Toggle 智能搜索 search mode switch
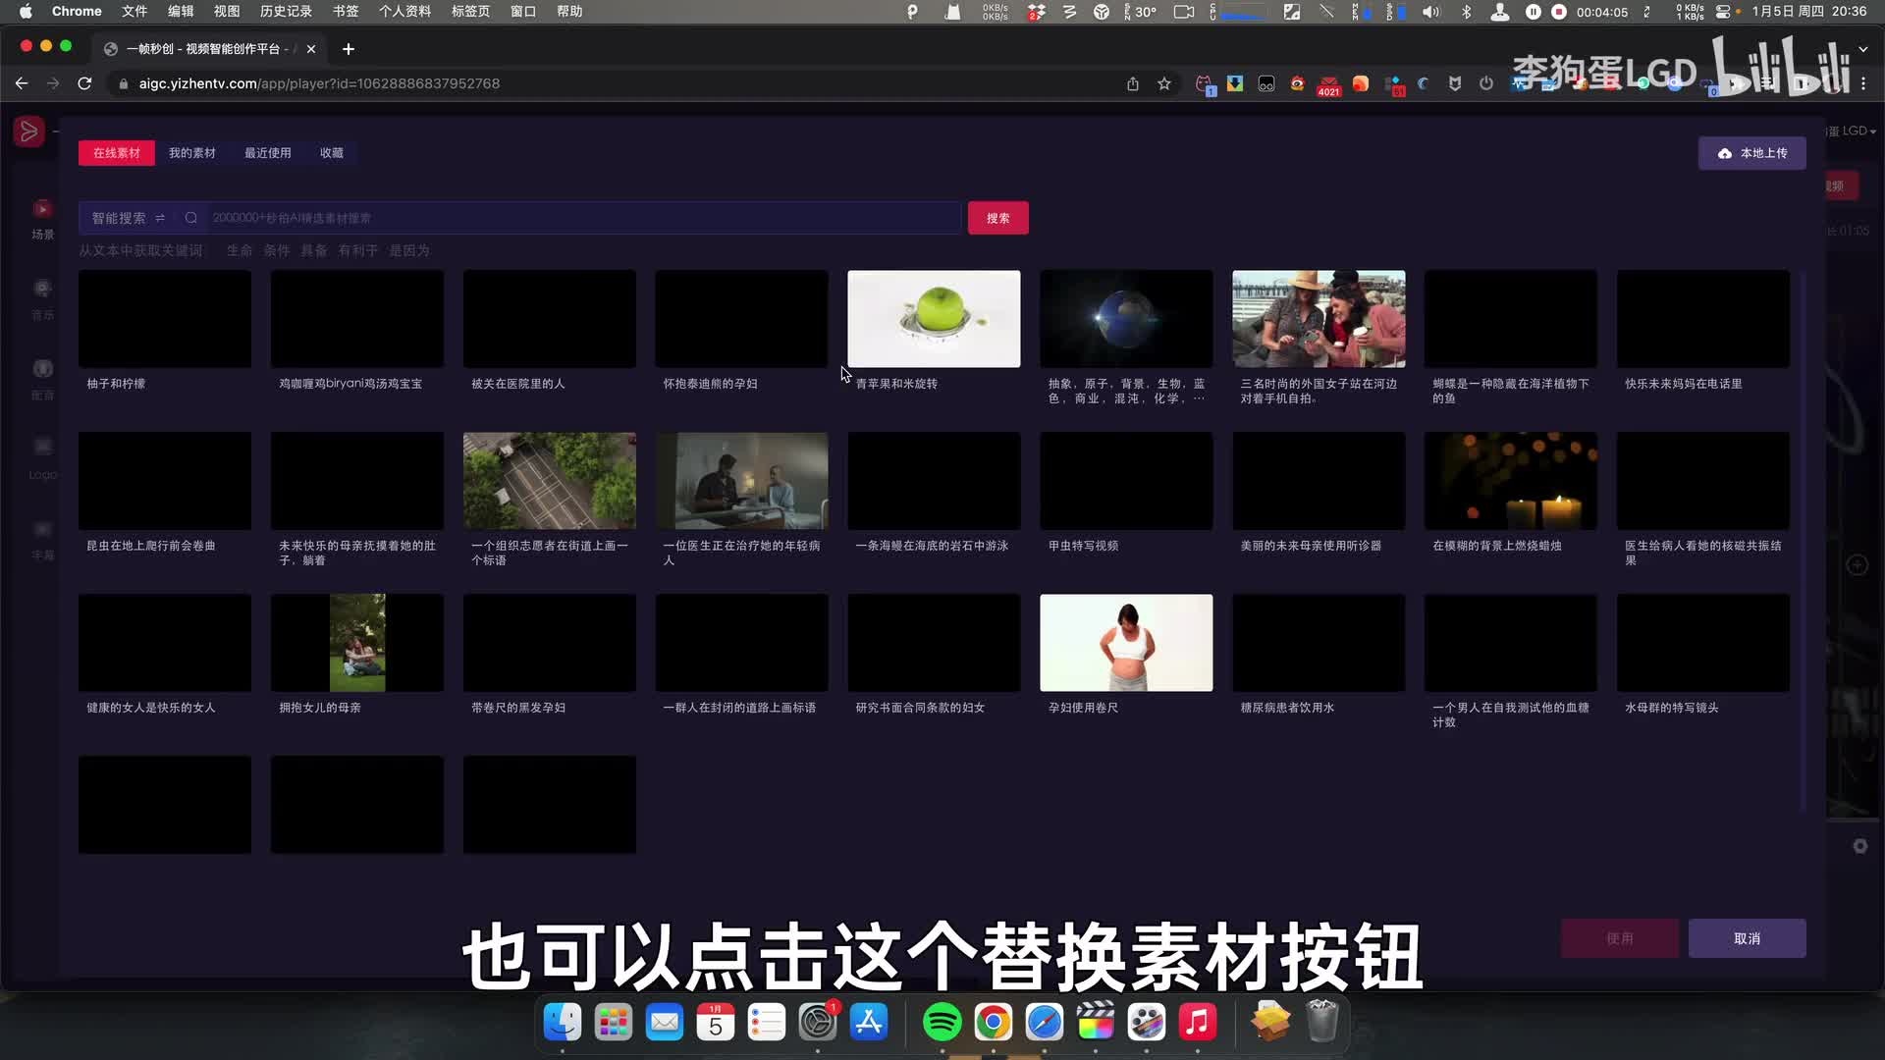 pyautogui.click(x=160, y=218)
